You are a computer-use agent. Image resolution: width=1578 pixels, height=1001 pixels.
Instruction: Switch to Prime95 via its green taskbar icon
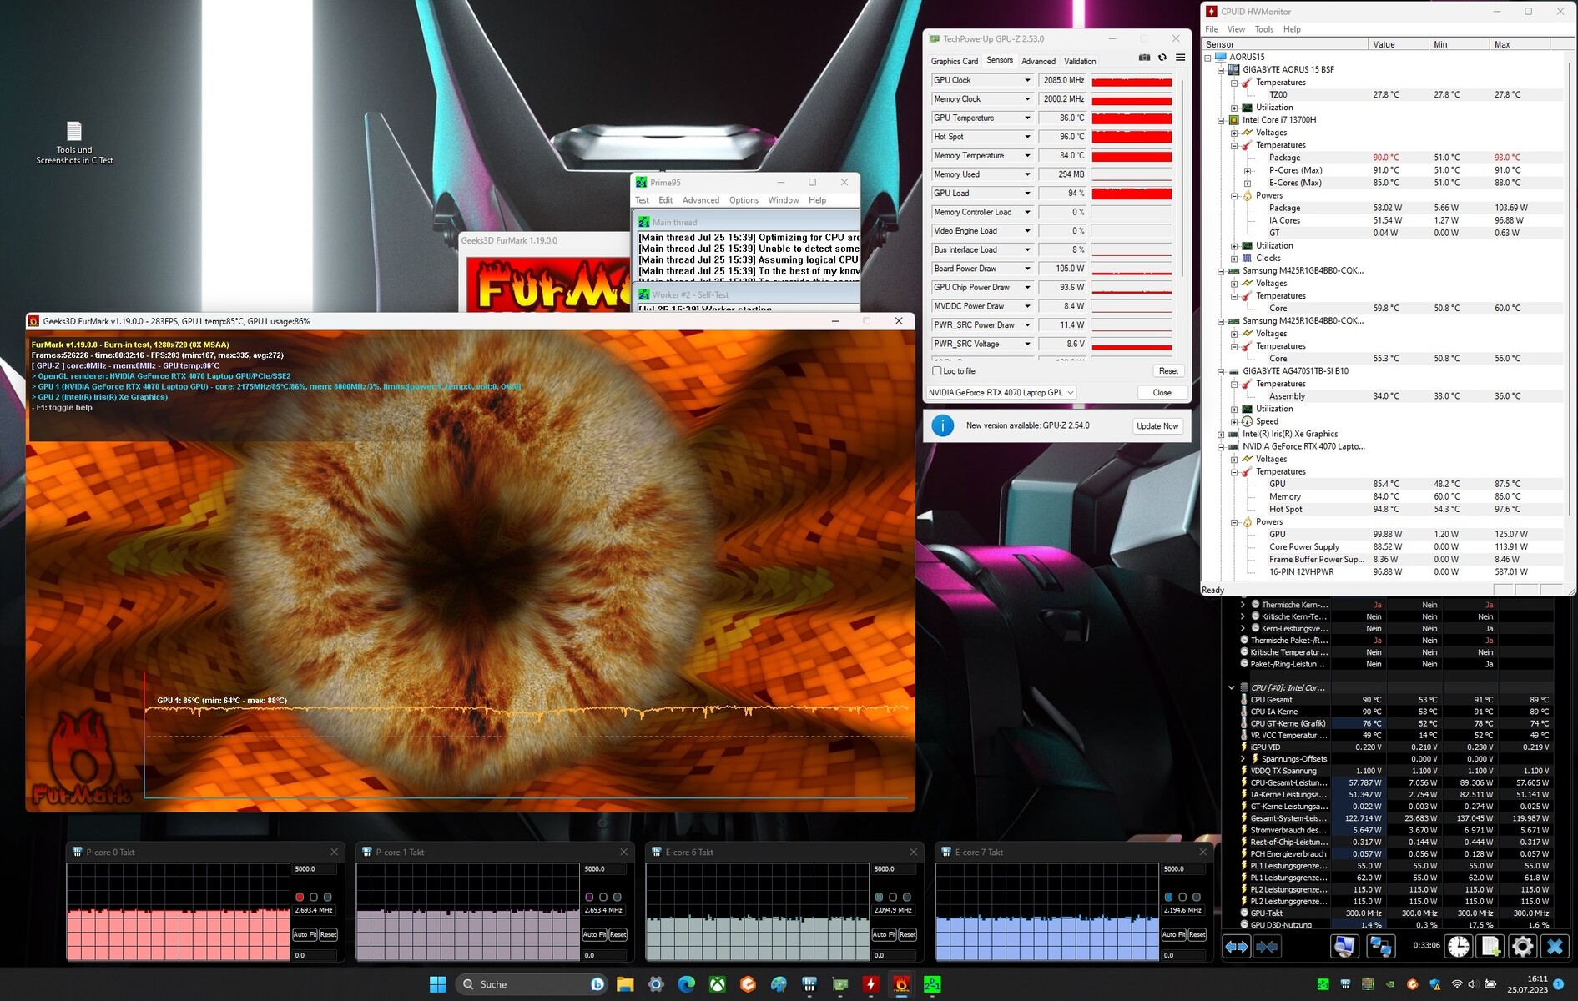click(932, 984)
